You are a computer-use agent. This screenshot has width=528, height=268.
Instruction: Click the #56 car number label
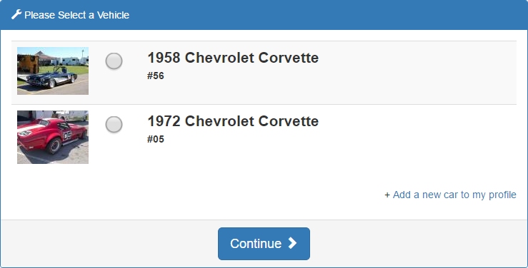click(x=156, y=76)
